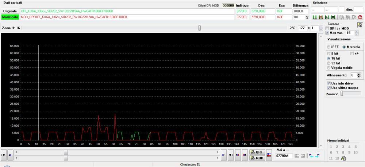Toggle the Max var. checkbox
The width and height of the screenshot is (365, 167).
click(327, 33)
